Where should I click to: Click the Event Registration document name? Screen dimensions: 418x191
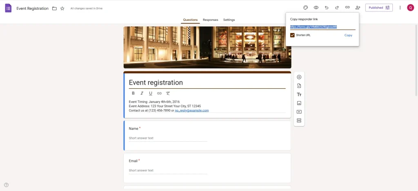[x=33, y=8]
